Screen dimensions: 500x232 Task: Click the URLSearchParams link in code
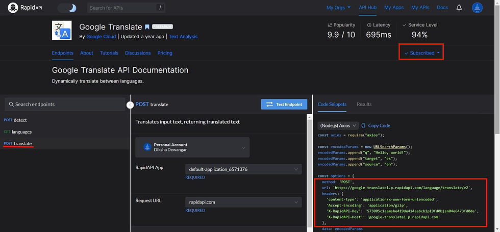[x=389, y=147]
